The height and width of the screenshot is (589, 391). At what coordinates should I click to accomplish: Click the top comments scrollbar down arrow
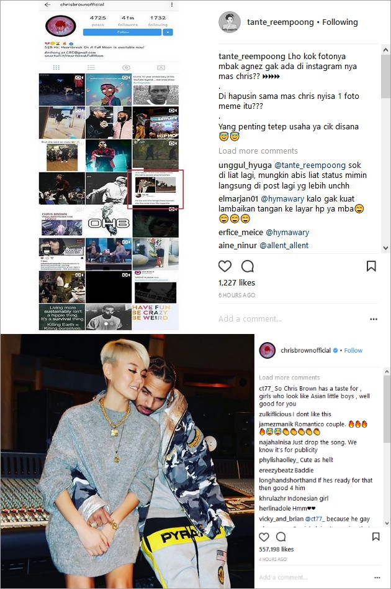(x=386, y=248)
